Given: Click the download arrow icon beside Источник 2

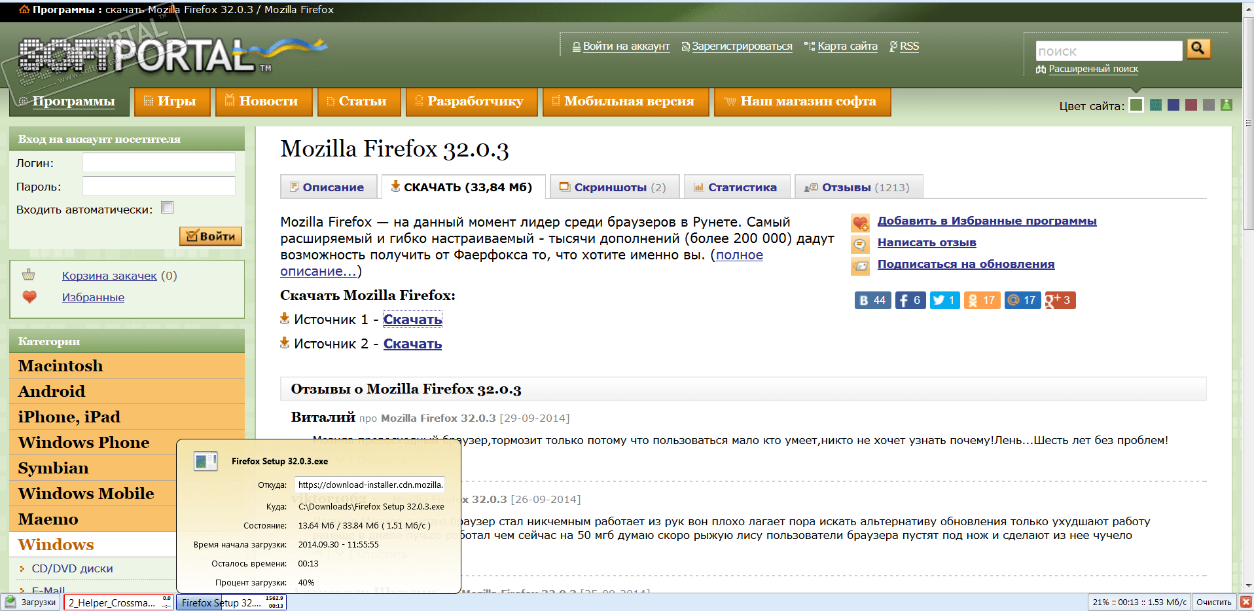Looking at the screenshot, I should click(x=285, y=343).
